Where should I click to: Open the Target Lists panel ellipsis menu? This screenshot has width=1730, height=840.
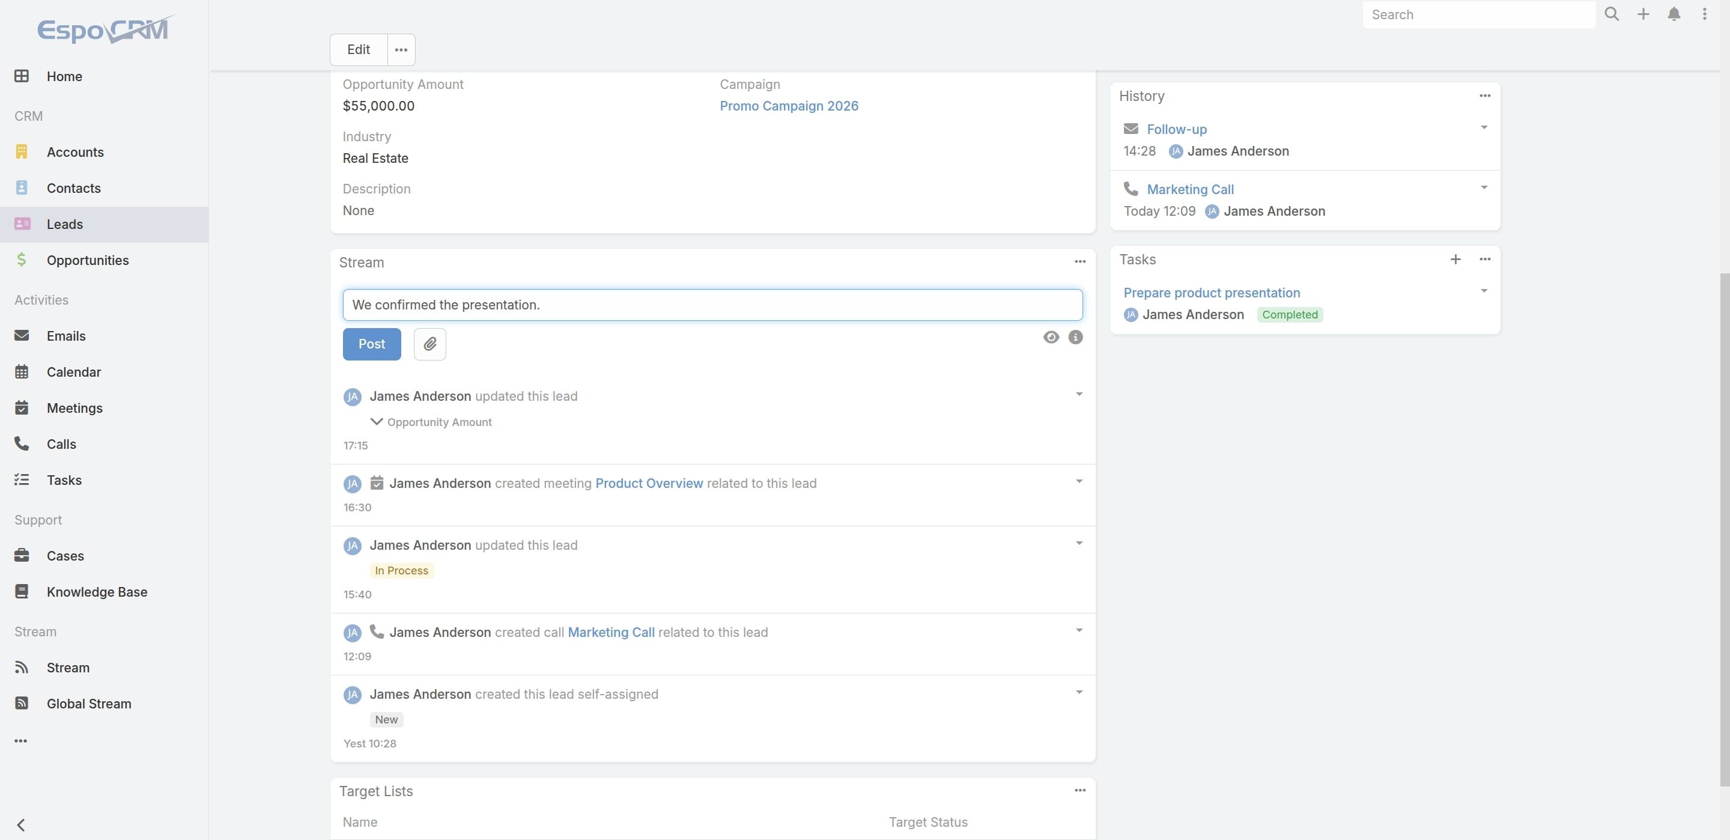pyautogui.click(x=1079, y=790)
